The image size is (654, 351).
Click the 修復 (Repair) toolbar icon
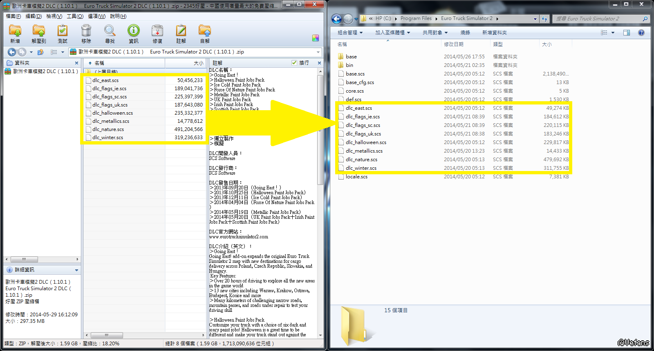pyautogui.click(x=157, y=34)
